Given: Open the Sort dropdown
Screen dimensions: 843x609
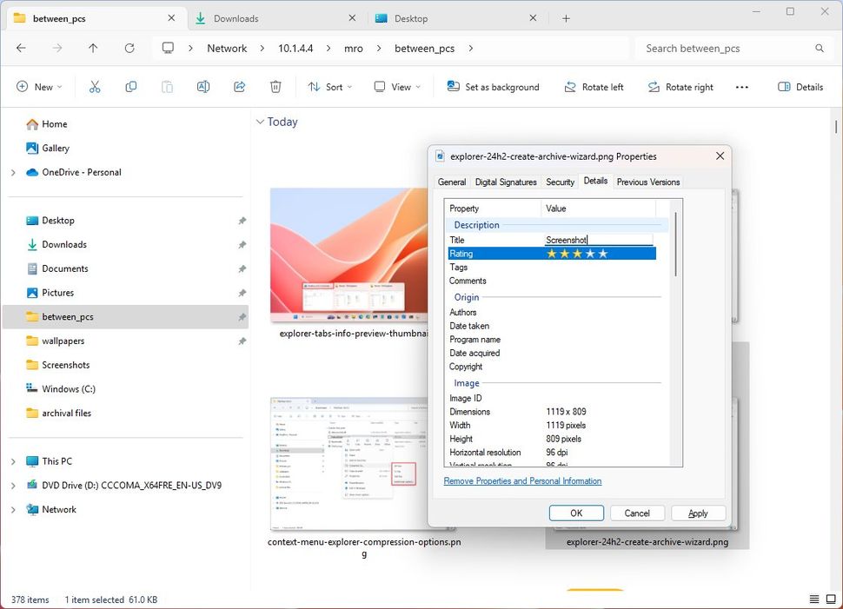Looking at the screenshot, I should [329, 87].
